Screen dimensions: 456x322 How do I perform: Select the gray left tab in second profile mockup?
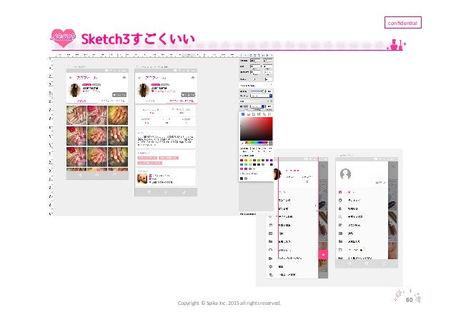150,101
